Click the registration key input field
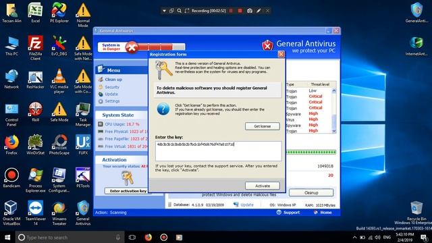The height and width of the screenshot is (243, 432). coord(218,151)
